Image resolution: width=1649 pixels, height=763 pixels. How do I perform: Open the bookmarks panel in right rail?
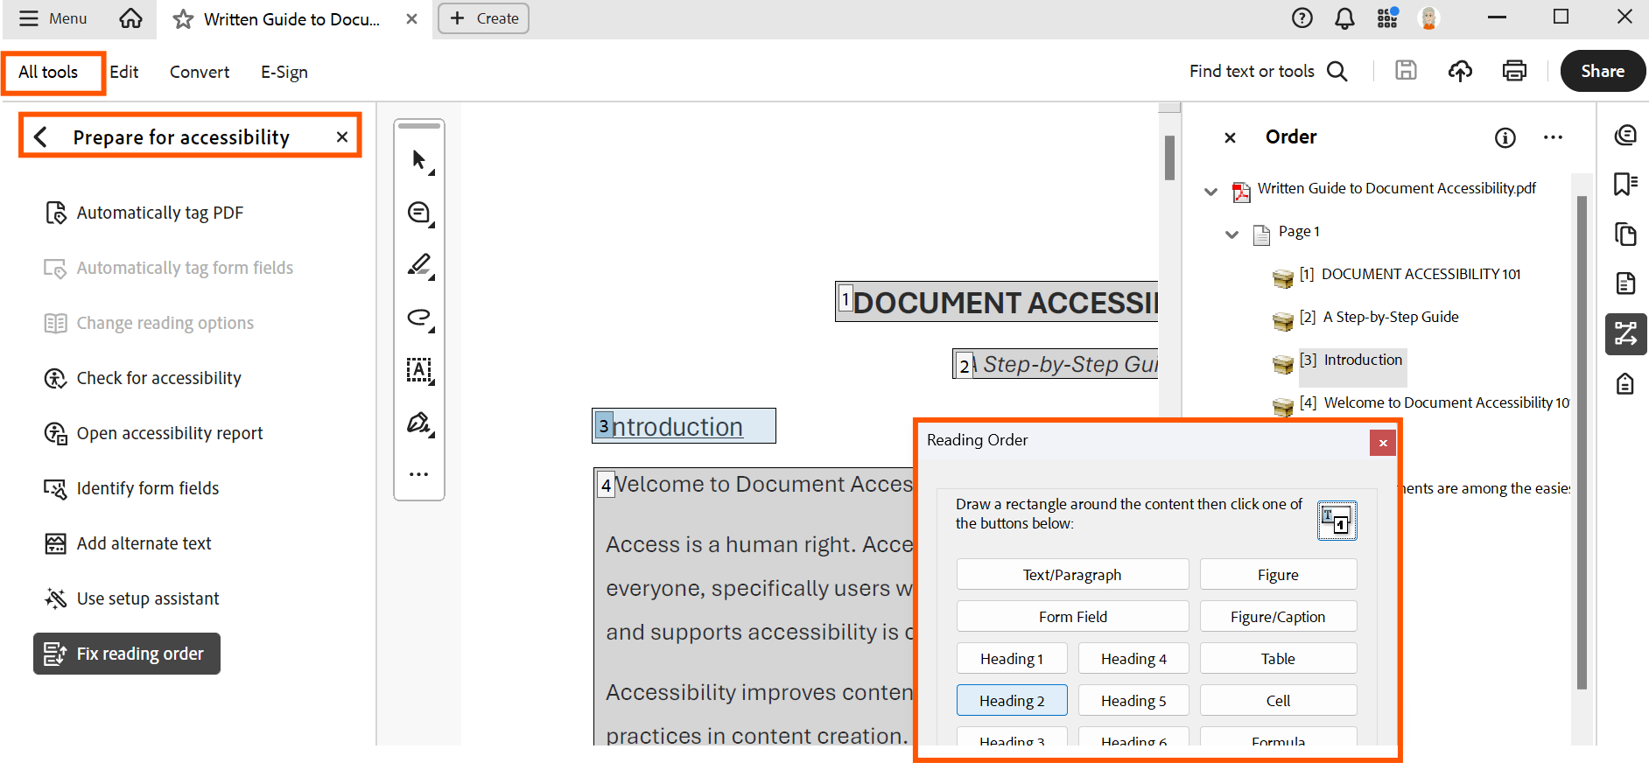click(x=1625, y=184)
